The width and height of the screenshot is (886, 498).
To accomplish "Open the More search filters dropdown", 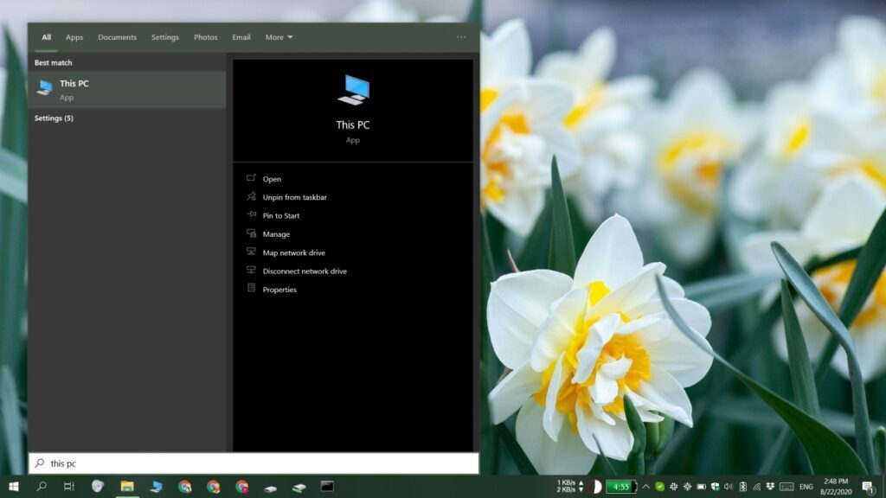I will point(279,37).
